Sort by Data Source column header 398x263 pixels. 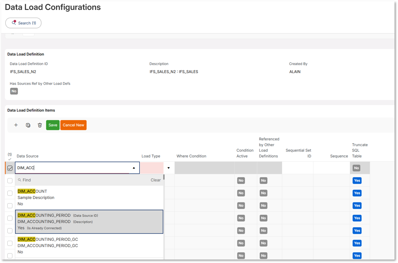[x=28, y=156]
